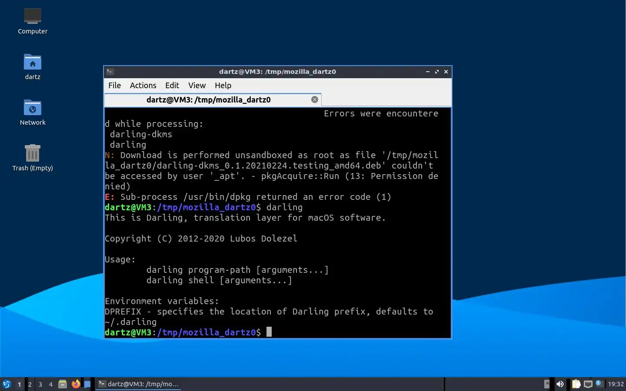Launch file manager from taskbar quicklaunch

click(63, 384)
